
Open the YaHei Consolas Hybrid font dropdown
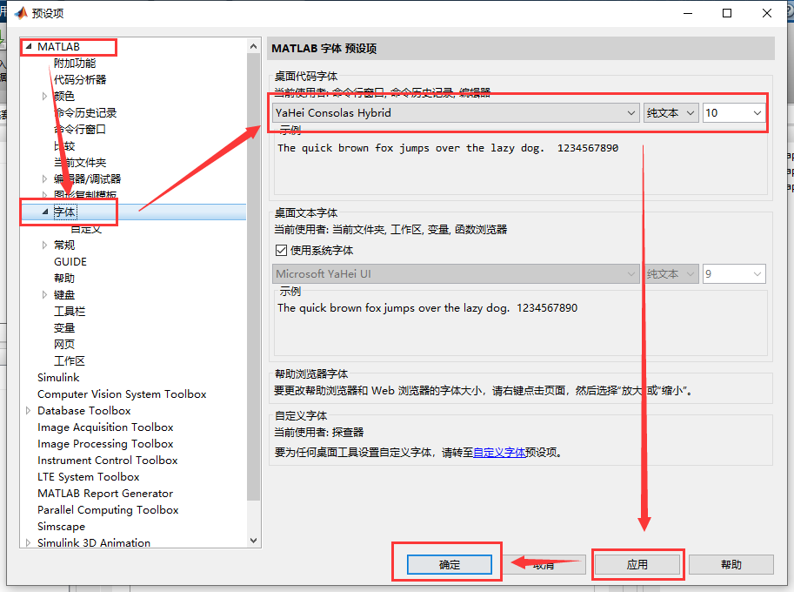coord(456,112)
